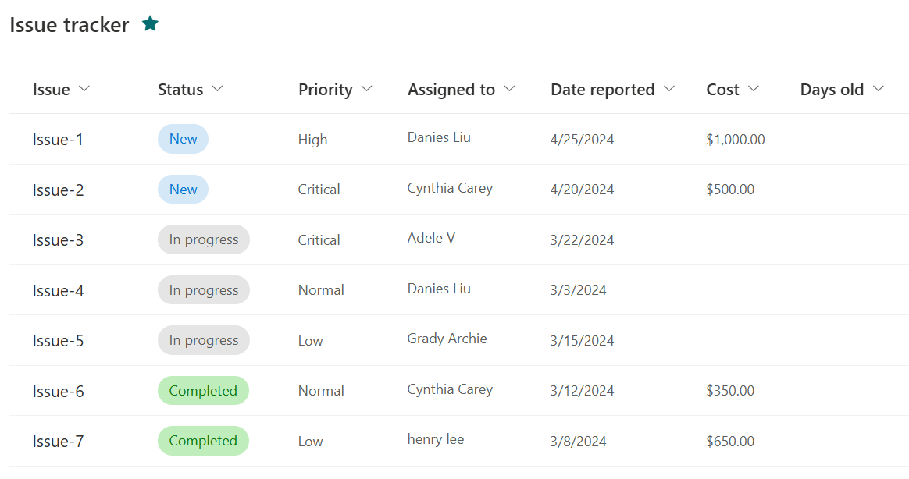Image resolution: width=909 pixels, height=479 pixels.
Task: Expand the Cost column menu
Action: [x=754, y=89]
